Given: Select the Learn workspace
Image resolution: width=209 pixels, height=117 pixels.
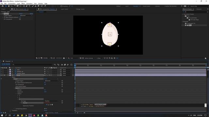Looking at the screenshot, I should click(x=127, y=6).
